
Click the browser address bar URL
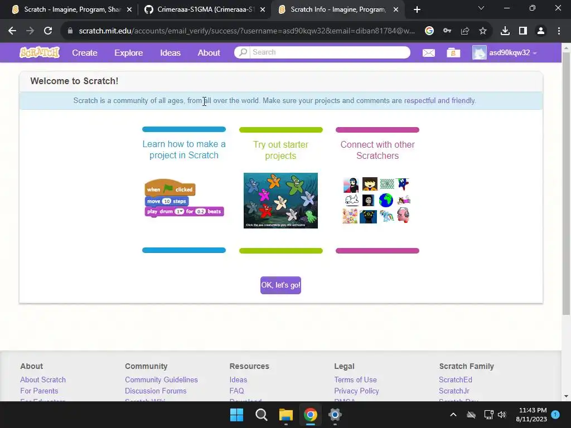246,31
